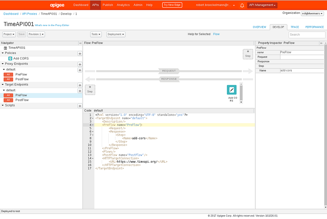Screen dimensions: 327x219
Task: Click the Search input field
Action: pyautogui.click(x=307, y=35)
